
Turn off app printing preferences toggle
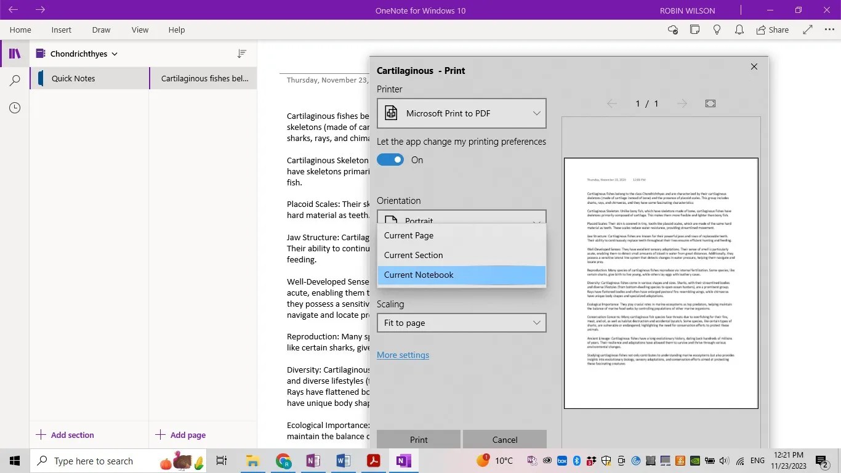tap(390, 160)
